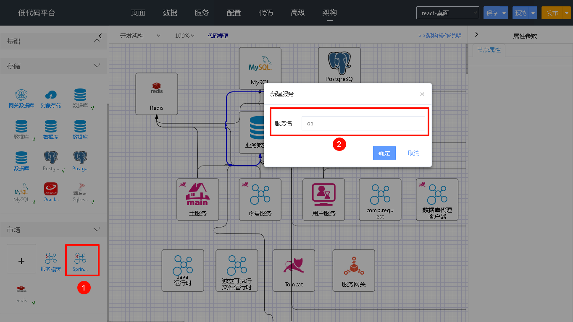Select the 主服务 node

198,200
